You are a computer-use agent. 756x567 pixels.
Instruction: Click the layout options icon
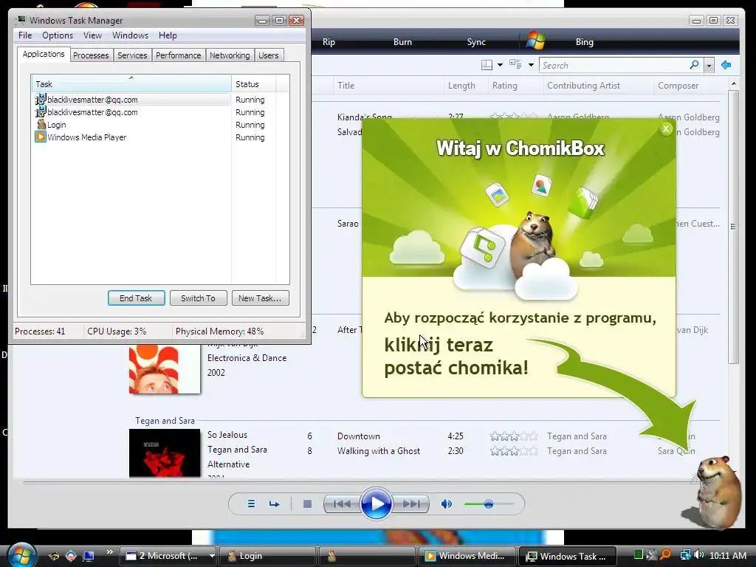coord(487,65)
